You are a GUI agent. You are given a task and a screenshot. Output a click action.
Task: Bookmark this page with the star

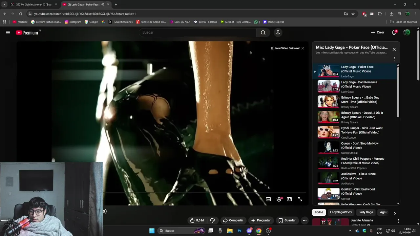[x=353, y=14]
